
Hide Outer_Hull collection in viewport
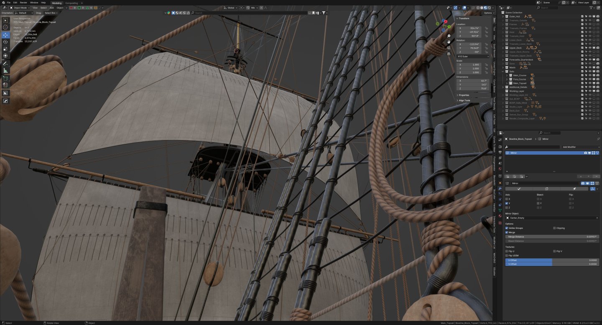tap(590, 16)
